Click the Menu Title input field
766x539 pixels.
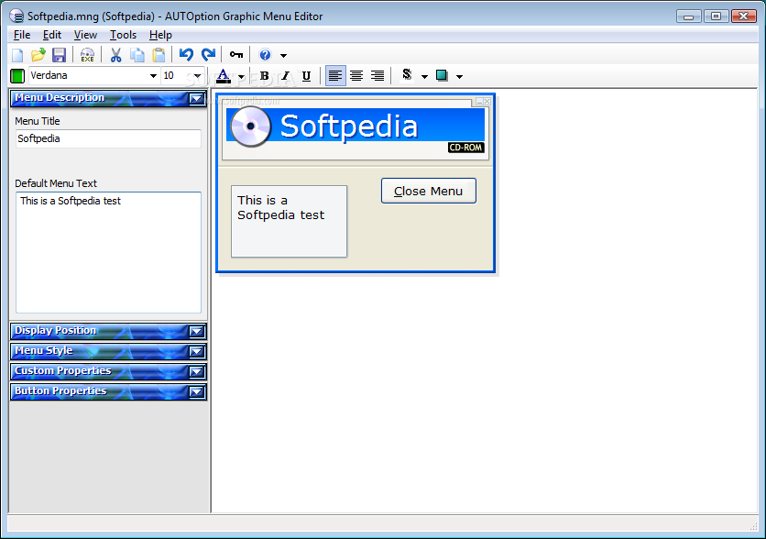[x=108, y=138]
